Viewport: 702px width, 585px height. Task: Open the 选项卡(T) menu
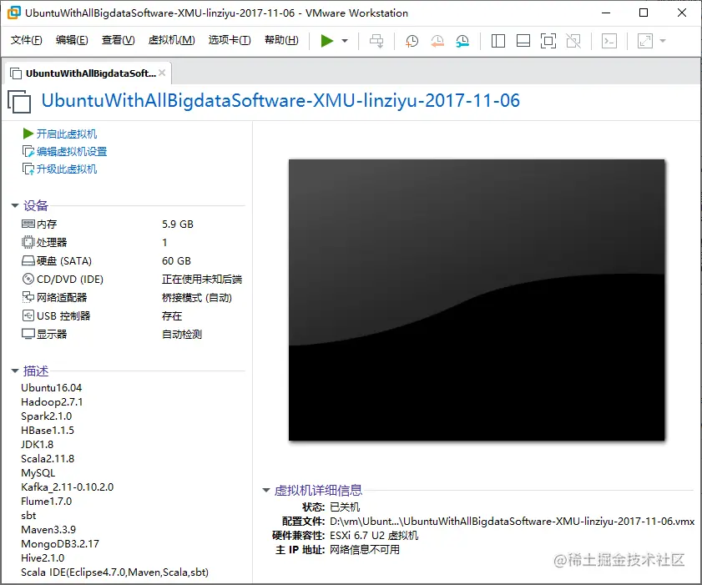[230, 40]
